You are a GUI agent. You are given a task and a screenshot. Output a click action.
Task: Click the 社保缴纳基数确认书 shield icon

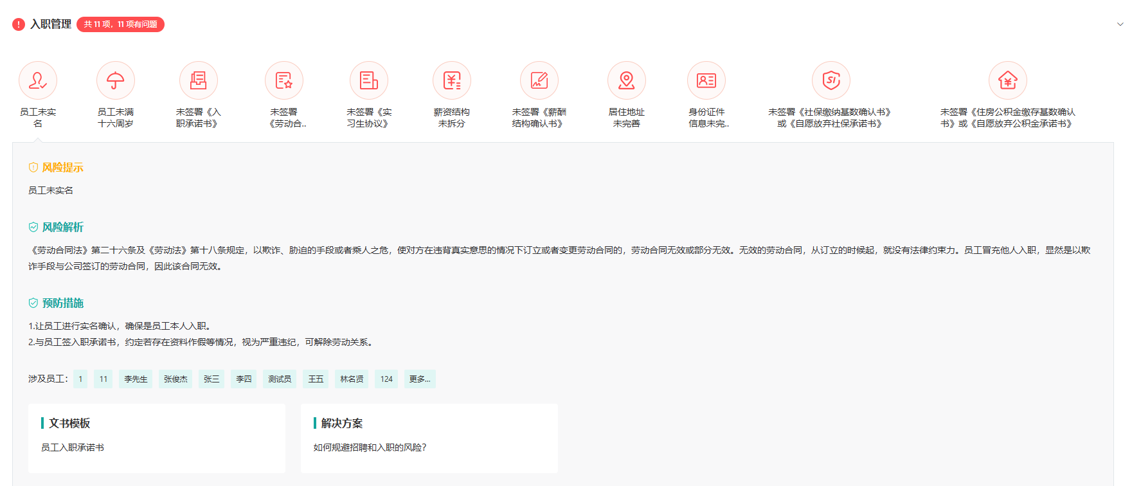tap(831, 80)
